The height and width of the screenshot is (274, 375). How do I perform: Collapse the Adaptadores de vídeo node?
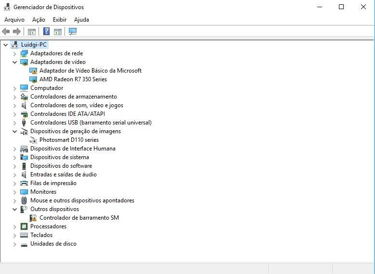[x=14, y=62]
